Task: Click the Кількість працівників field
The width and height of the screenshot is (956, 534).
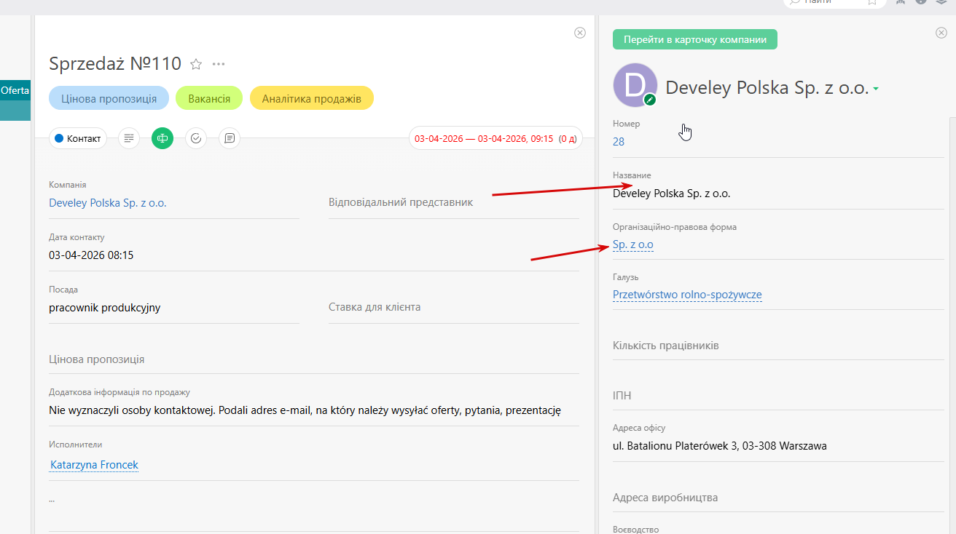Action: click(x=778, y=346)
